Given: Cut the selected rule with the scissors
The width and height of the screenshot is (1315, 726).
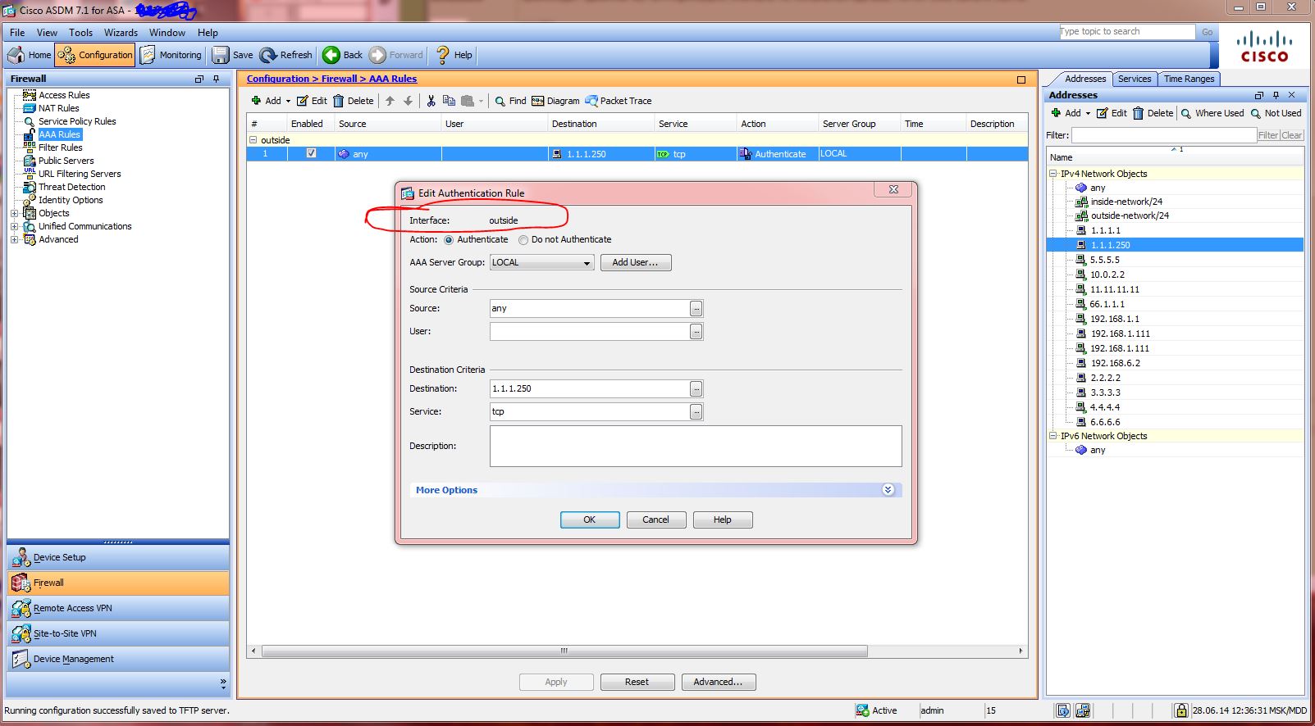Looking at the screenshot, I should pos(431,101).
